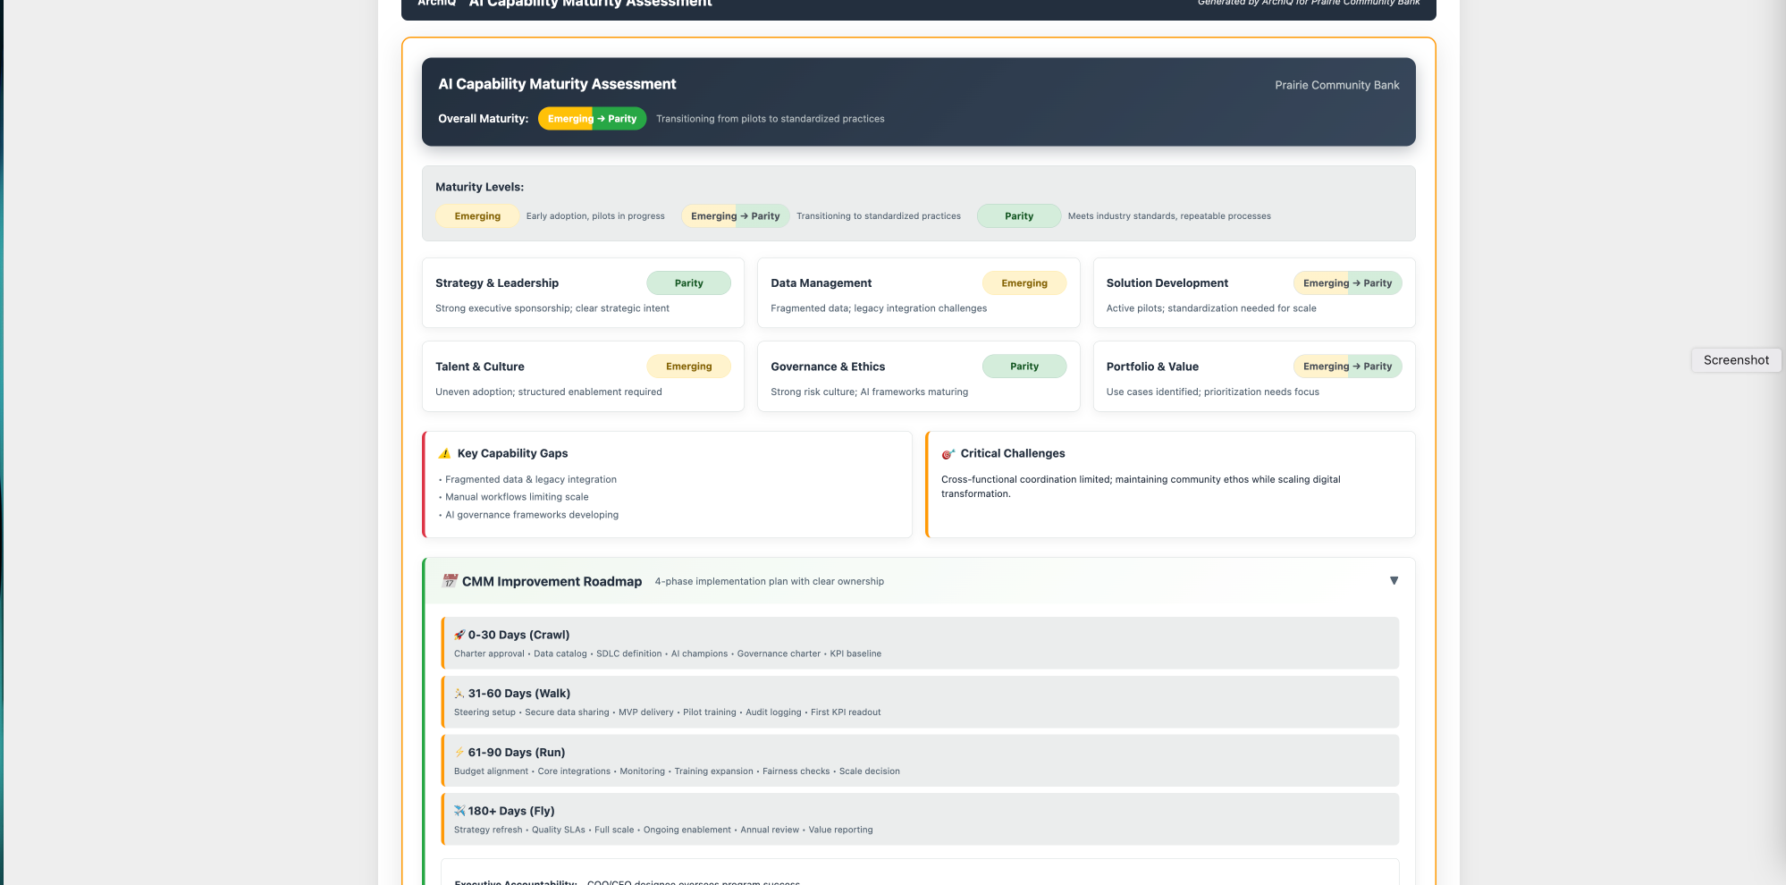The height and width of the screenshot is (885, 1786).
Task: Select the runner icon beside 31-60 Days (Walk)
Action: point(459,693)
